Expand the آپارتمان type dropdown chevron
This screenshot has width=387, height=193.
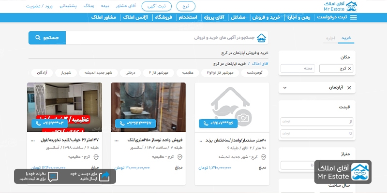pyautogui.click(x=285, y=88)
